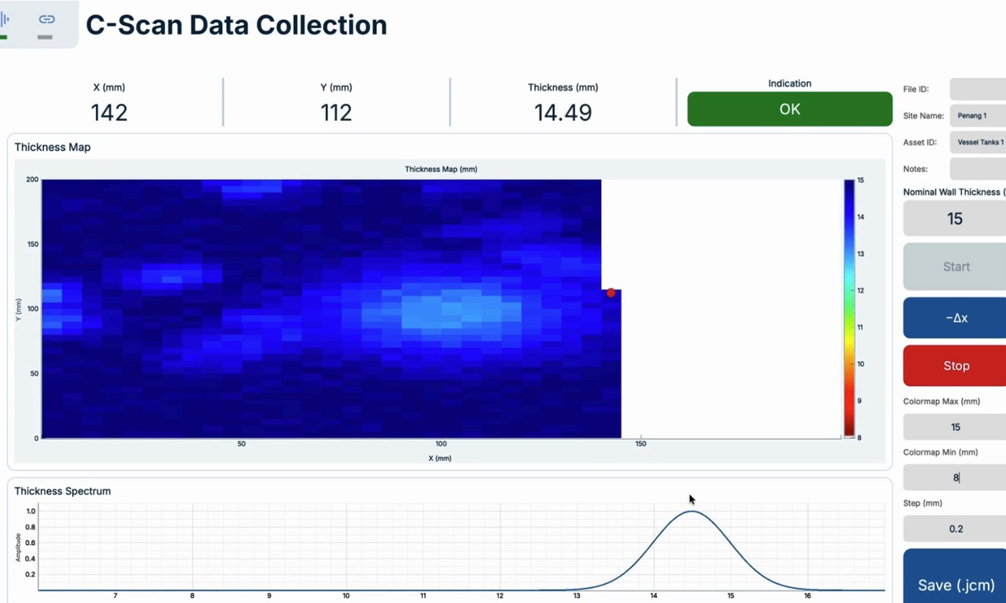Screen dimensions: 1006x603
Task: Stop the scan with the red button
Action: [956, 366]
